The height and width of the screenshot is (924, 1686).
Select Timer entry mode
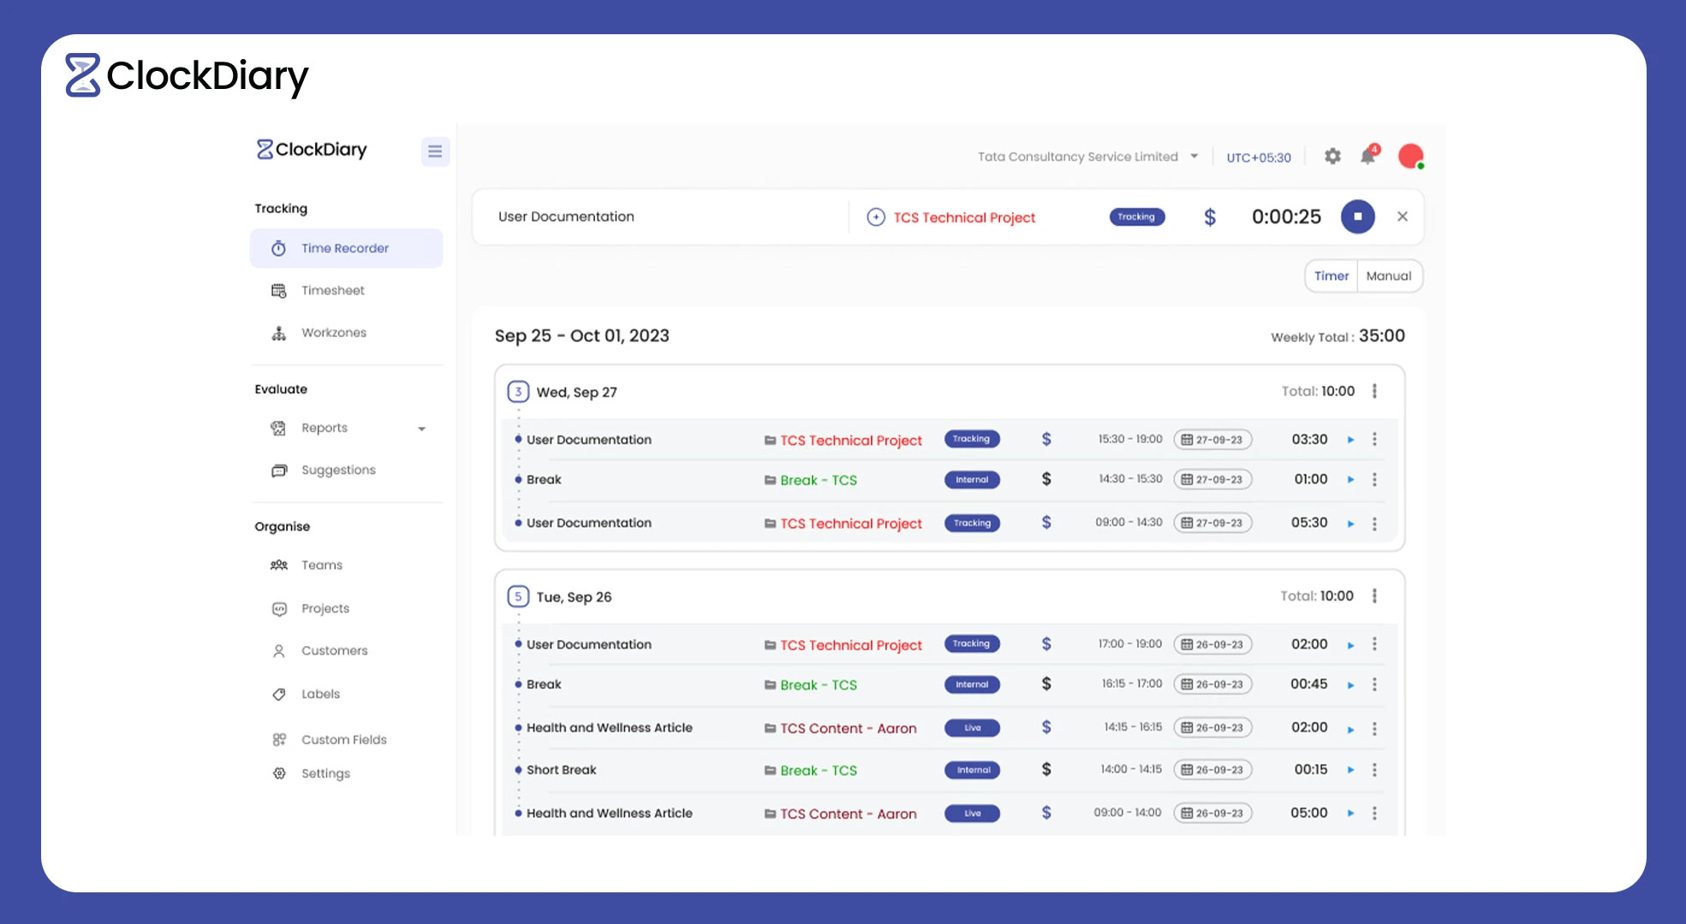(1331, 275)
